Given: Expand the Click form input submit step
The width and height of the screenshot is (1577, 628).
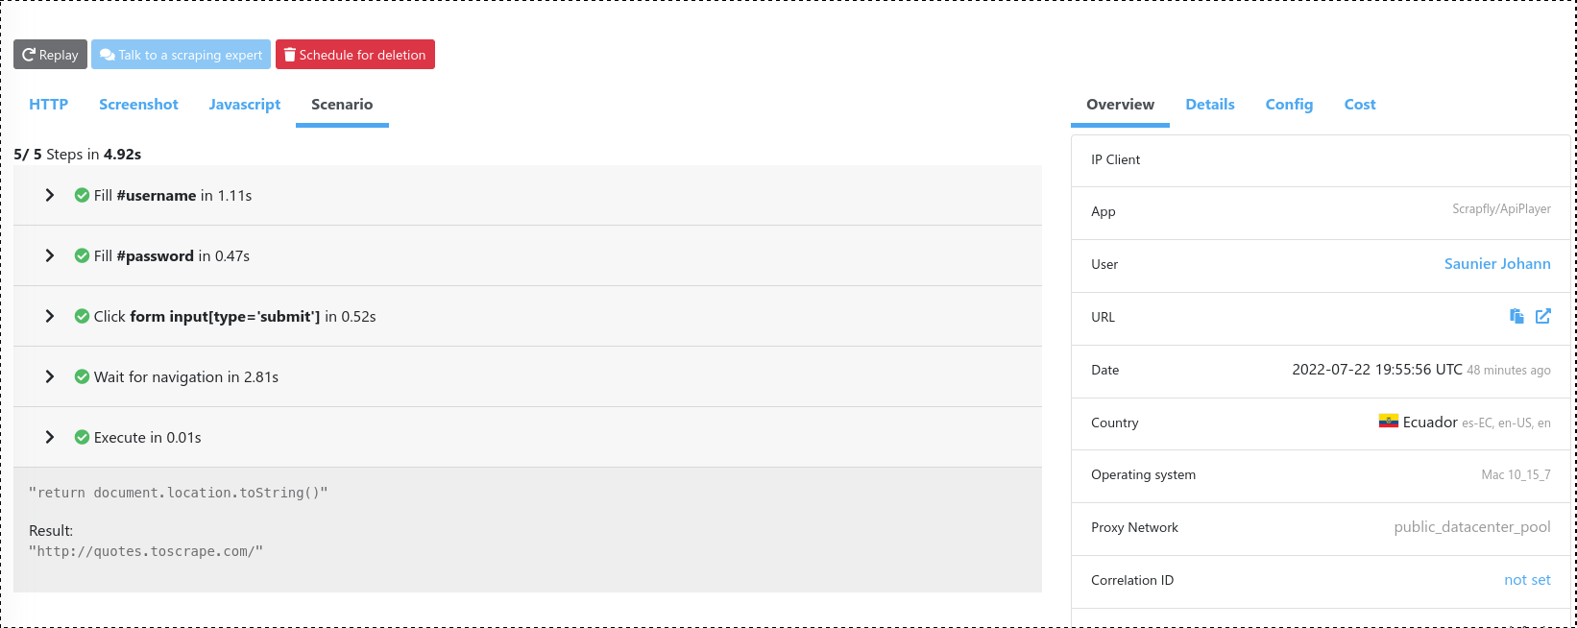Looking at the screenshot, I should pos(50,316).
